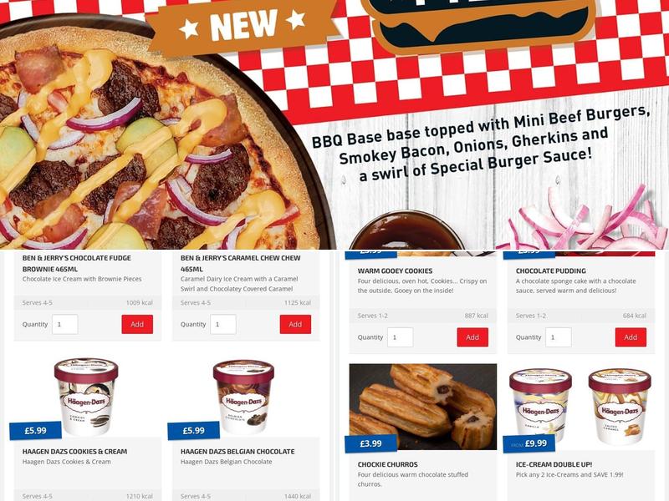Add Warm Gooey Cookies to order
Image resolution: width=669 pixels, height=501 pixels.
[472, 337]
